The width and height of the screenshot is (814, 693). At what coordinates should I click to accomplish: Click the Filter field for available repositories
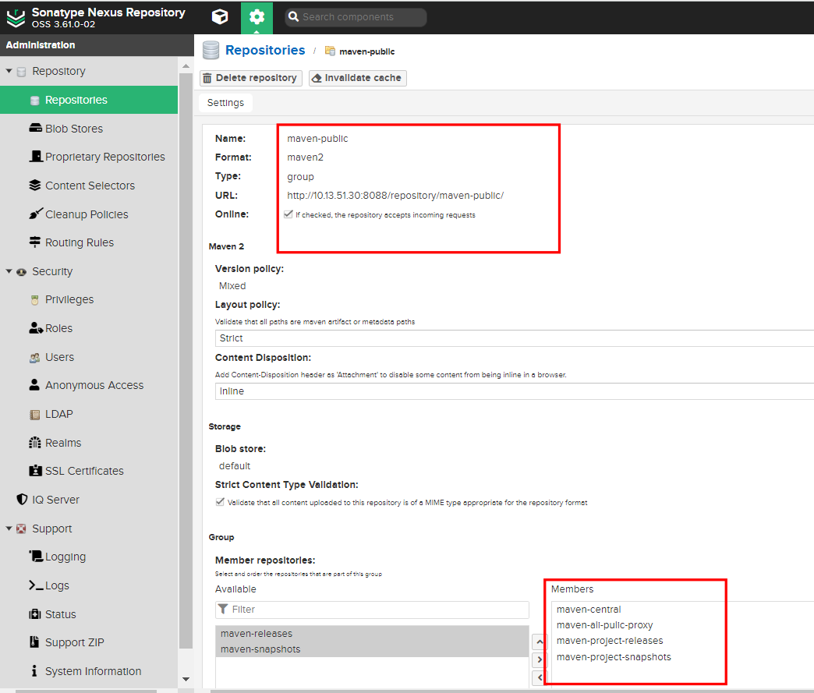point(372,610)
